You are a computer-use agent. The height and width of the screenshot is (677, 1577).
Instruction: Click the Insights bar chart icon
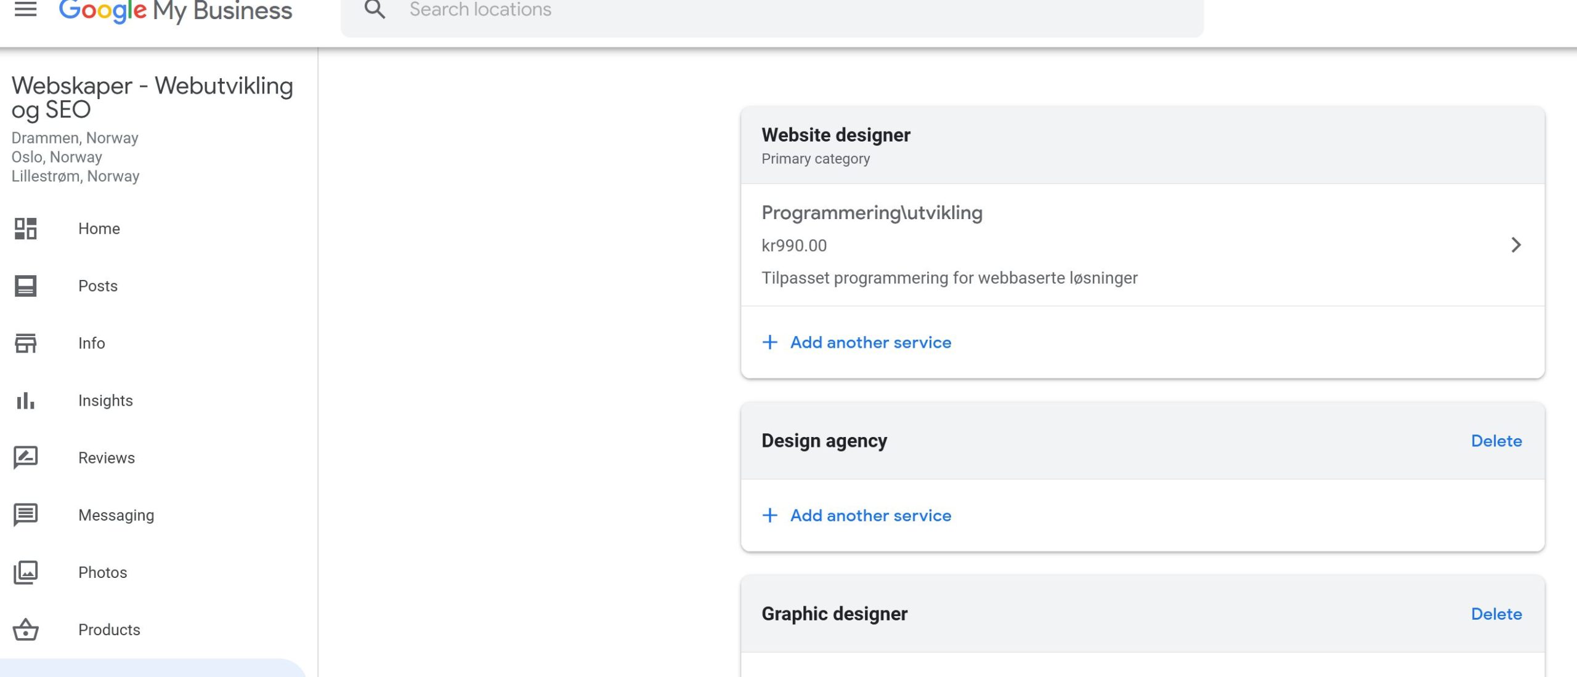click(x=25, y=401)
